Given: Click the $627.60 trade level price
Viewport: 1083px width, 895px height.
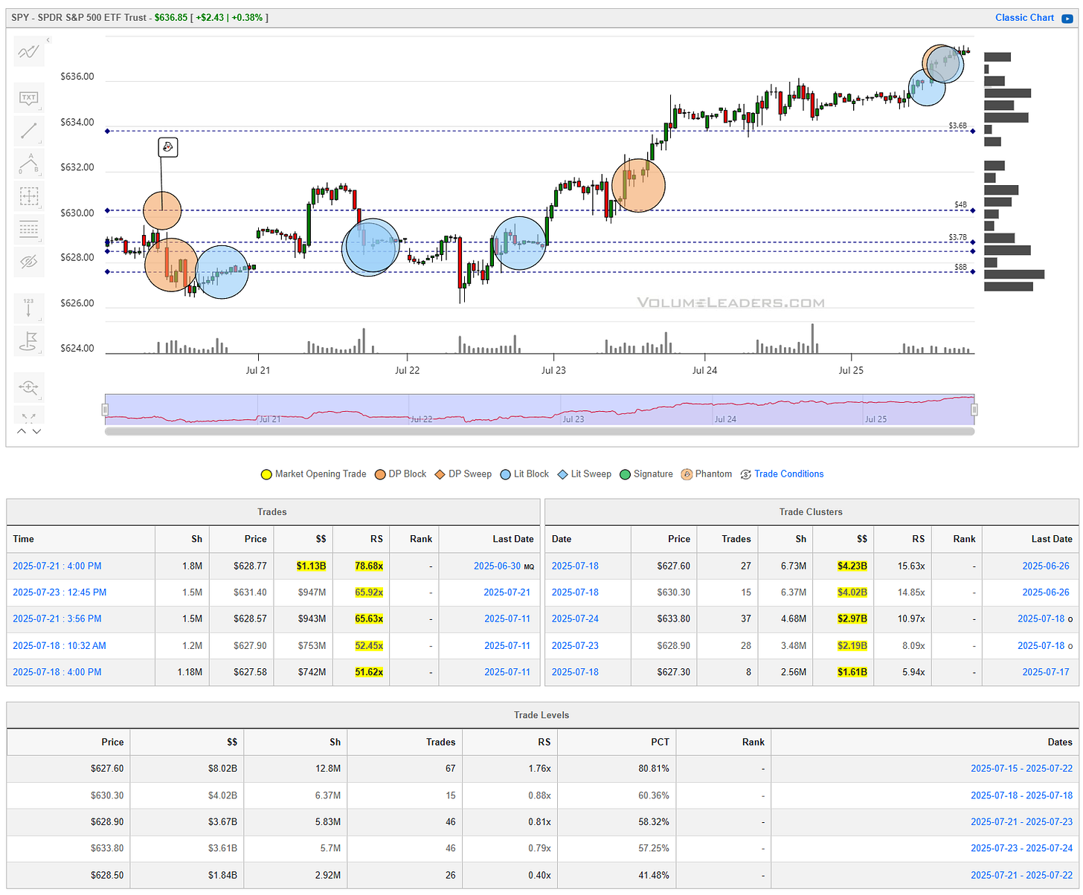Looking at the screenshot, I should pyautogui.click(x=107, y=769).
